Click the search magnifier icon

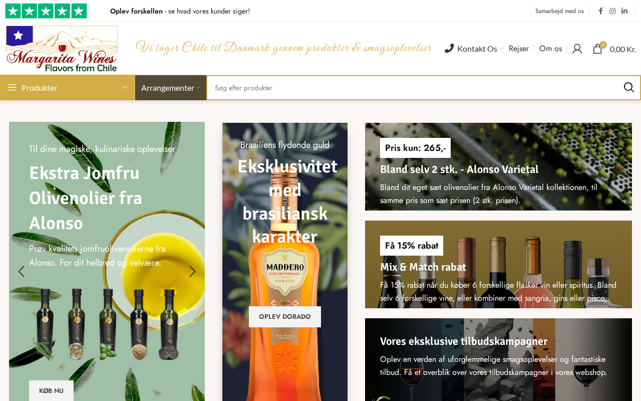(x=629, y=88)
